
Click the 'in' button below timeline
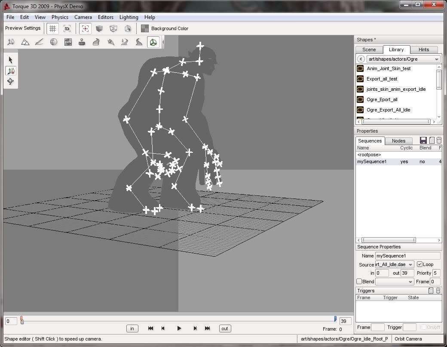(132, 328)
